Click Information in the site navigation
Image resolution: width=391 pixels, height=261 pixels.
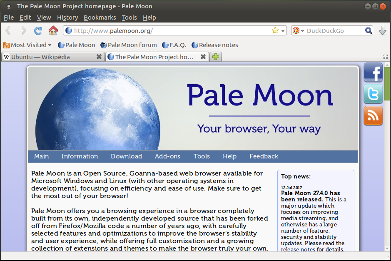[x=80, y=156]
